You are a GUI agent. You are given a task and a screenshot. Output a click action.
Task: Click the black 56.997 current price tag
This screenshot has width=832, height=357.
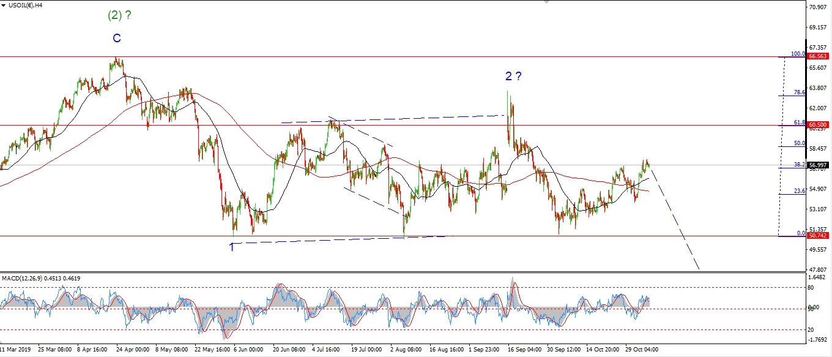point(819,165)
